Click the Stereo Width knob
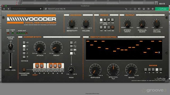Image resolution: width=170 pixels, height=95 pixels. (x=127, y=23)
